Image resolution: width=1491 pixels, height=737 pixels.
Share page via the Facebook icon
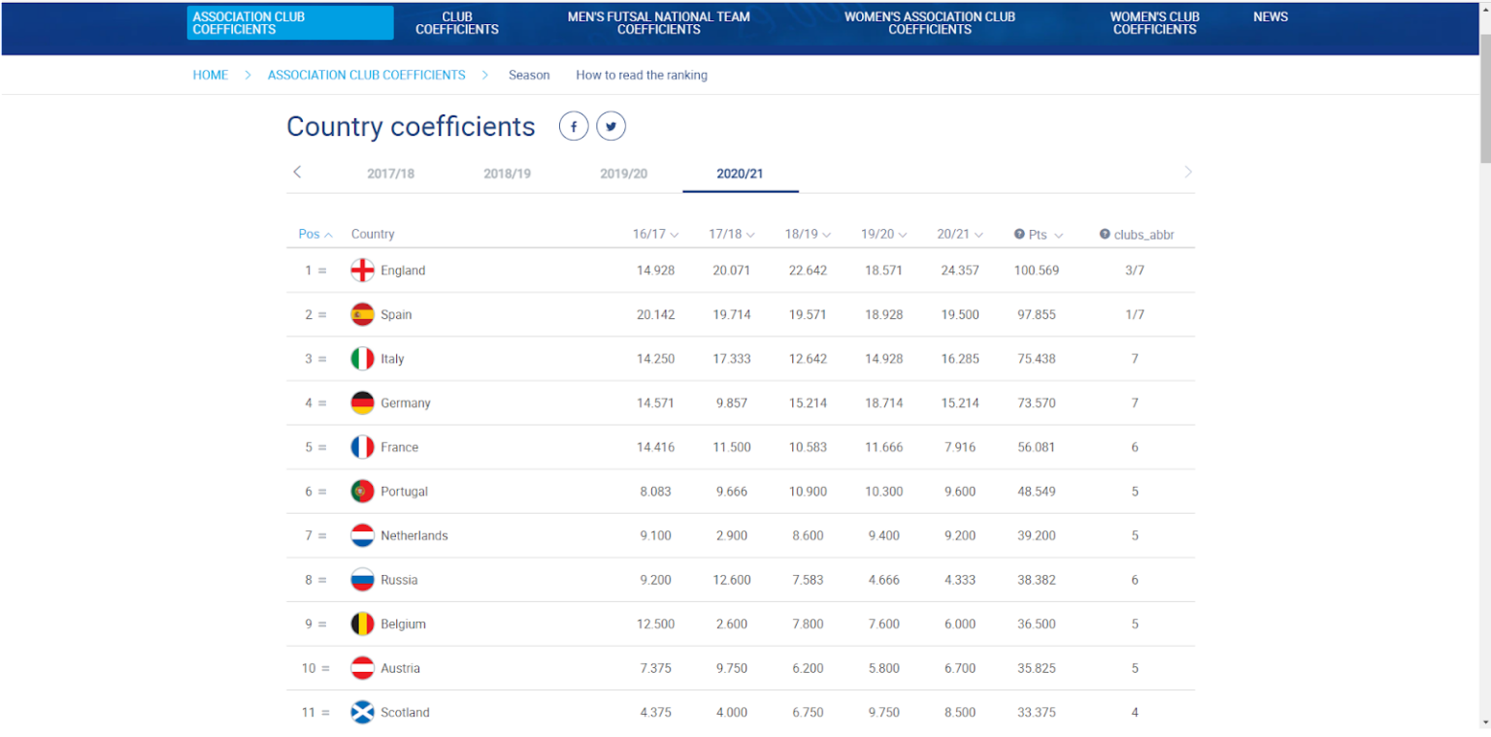click(x=574, y=126)
